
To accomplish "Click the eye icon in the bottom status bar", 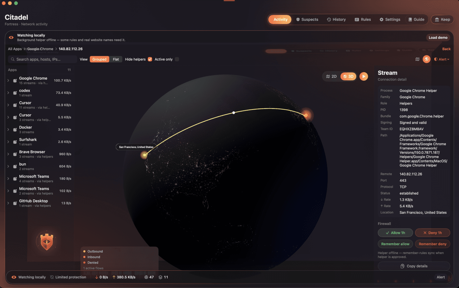I will point(14,277).
